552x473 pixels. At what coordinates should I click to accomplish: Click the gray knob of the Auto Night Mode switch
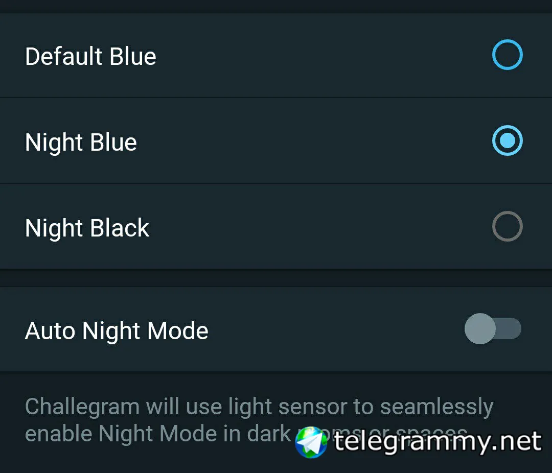tap(480, 328)
